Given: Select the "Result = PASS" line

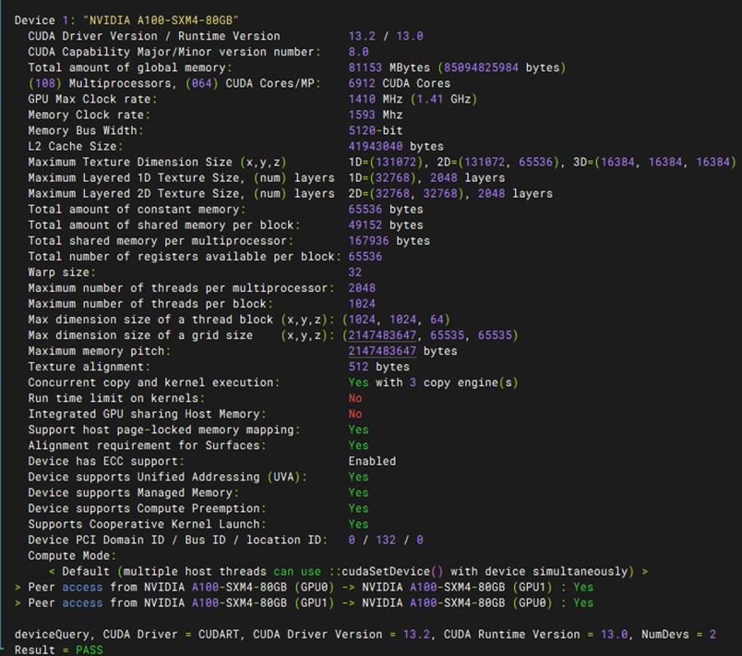Looking at the screenshot, I should coord(59,650).
